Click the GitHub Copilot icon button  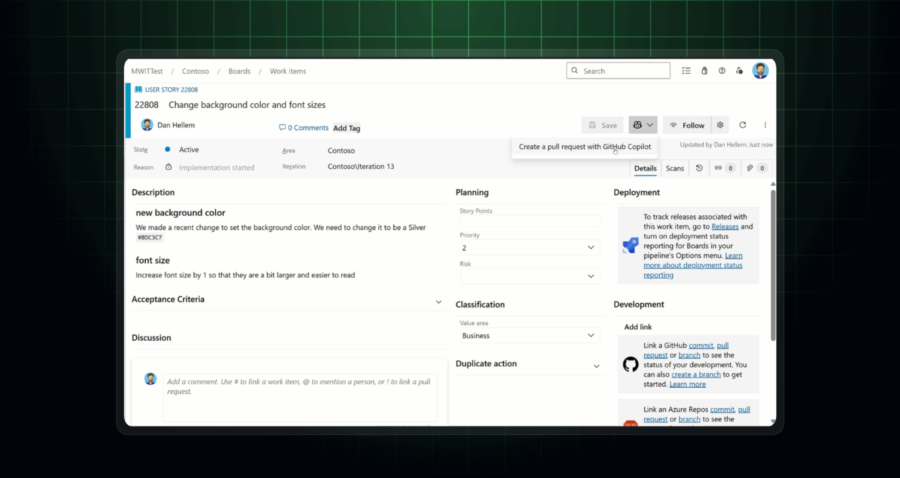638,125
